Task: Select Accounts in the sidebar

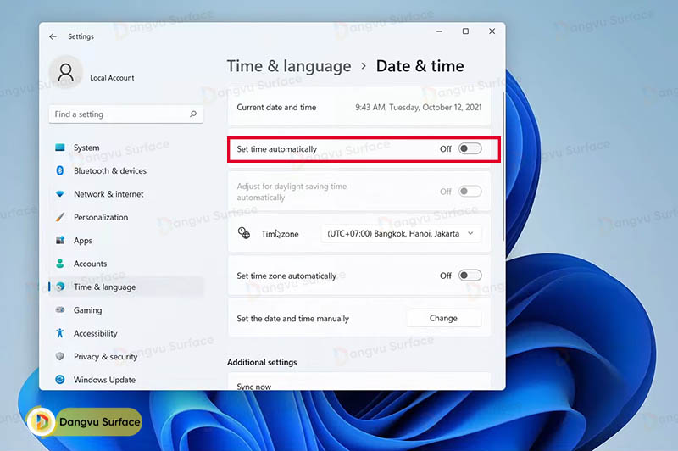Action: click(125, 264)
